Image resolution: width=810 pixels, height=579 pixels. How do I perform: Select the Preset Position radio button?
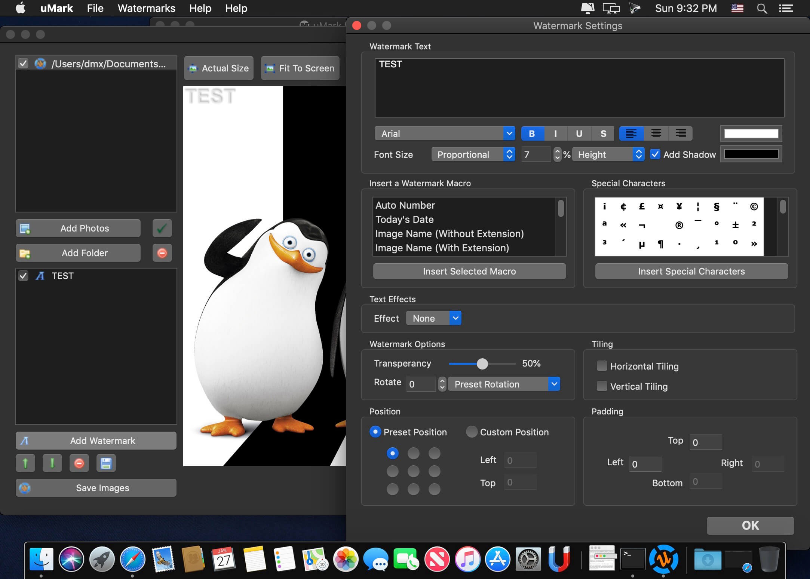(375, 432)
